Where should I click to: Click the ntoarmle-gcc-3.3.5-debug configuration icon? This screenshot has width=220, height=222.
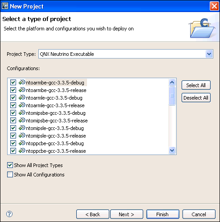(x=22, y=97)
